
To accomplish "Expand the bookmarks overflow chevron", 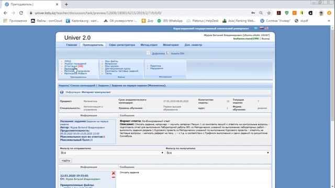I will coord(329,21).
